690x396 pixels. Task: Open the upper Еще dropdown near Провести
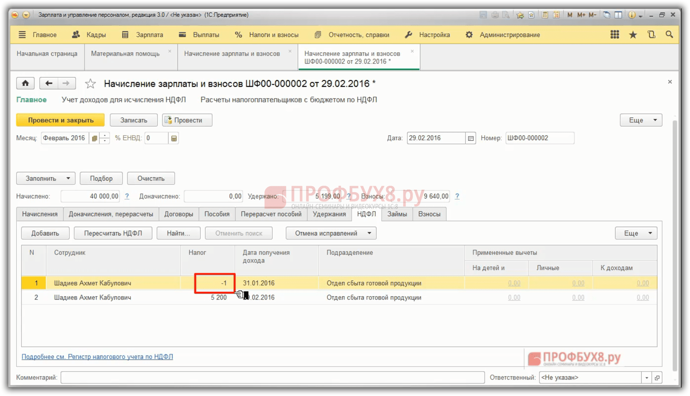tap(641, 120)
